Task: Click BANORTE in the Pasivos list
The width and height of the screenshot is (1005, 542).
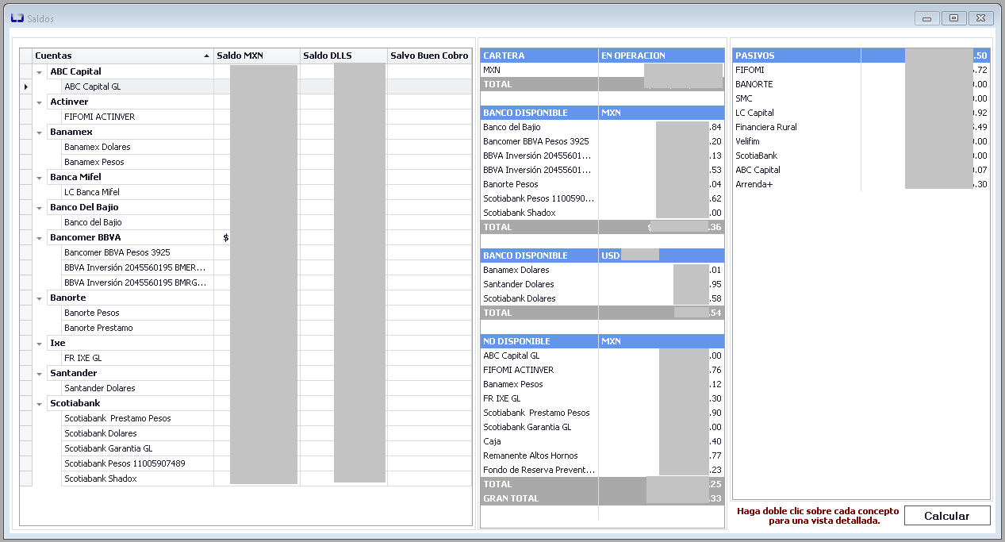Action: point(861,84)
